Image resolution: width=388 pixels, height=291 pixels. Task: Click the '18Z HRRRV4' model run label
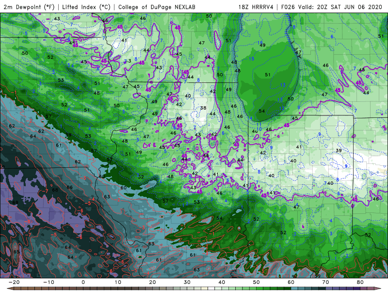(x=256, y=7)
